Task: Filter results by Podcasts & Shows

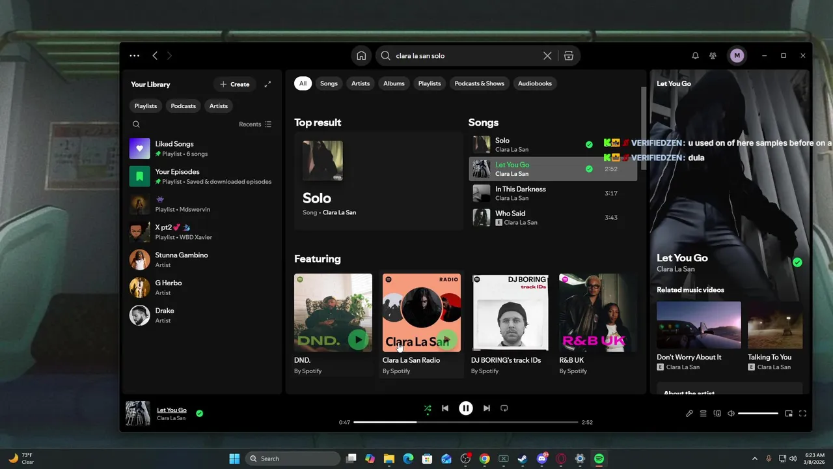Action: point(480,83)
